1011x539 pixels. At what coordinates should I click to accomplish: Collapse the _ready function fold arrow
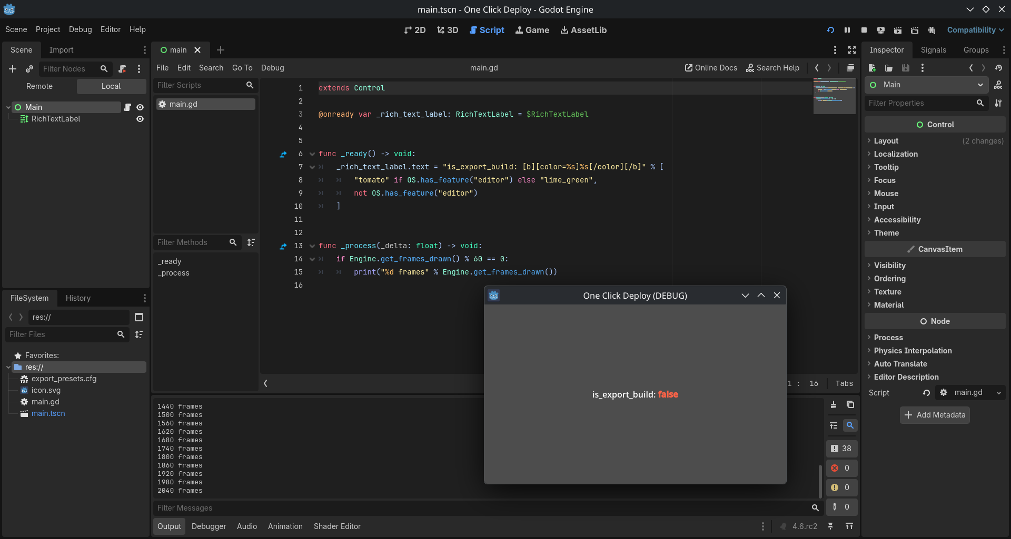tap(312, 154)
